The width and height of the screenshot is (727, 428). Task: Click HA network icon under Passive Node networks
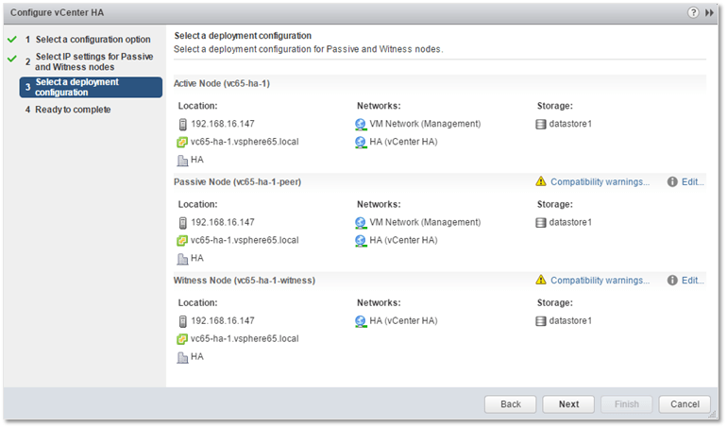point(361,241)
